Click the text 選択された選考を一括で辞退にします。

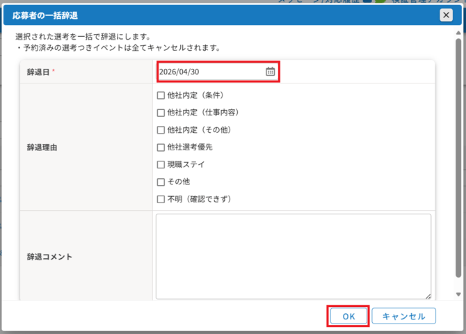[x=83, y=37]
